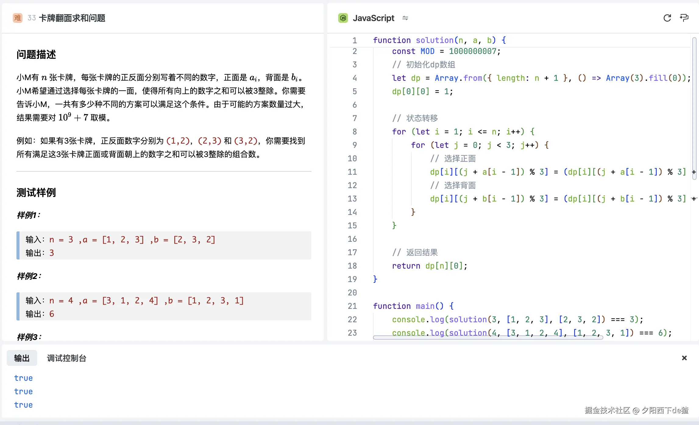Screen dimensions: 699x425
Task: Click the 问题描述 section heading
Action: 36,55
